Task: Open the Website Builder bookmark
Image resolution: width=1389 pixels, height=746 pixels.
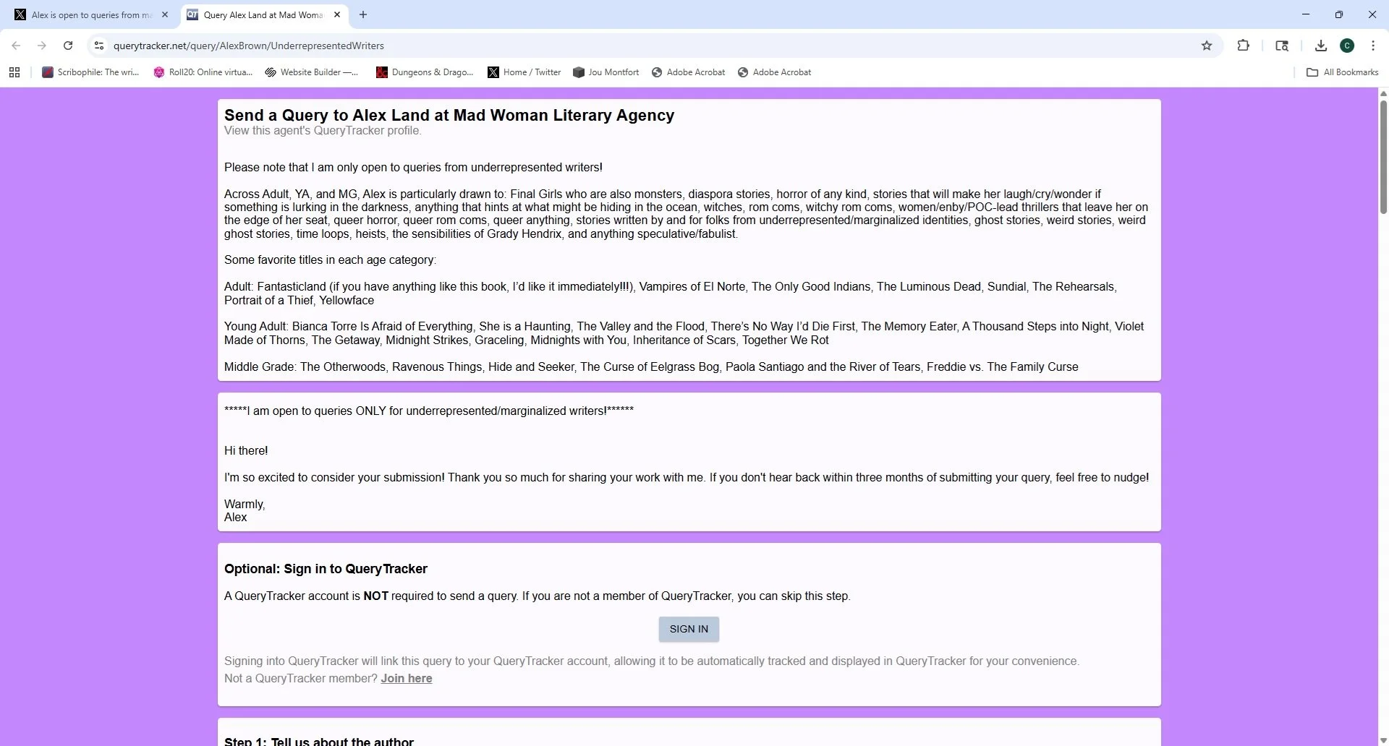Action: (312, 72)
